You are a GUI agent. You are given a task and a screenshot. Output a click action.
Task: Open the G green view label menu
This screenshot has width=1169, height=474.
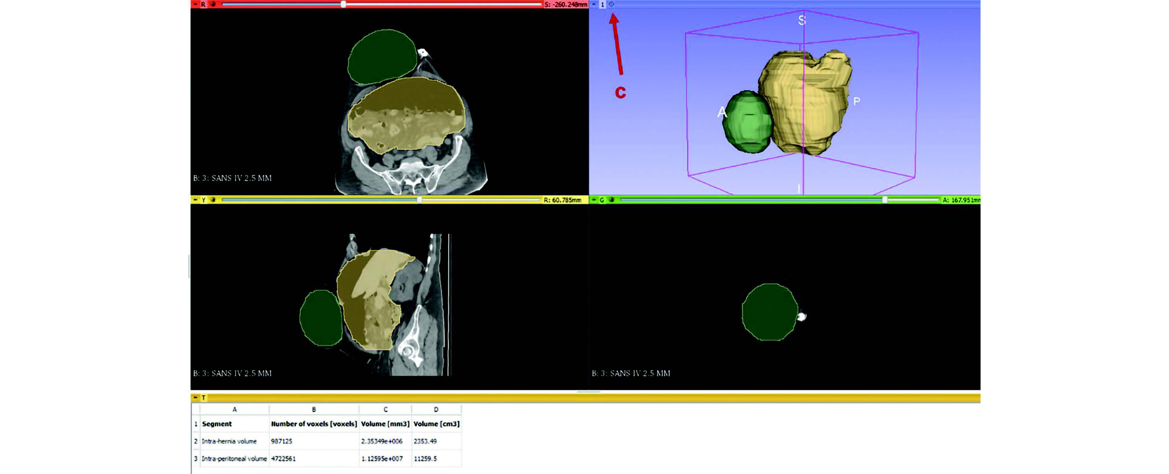pyautogui.click(x=602, y=200)
